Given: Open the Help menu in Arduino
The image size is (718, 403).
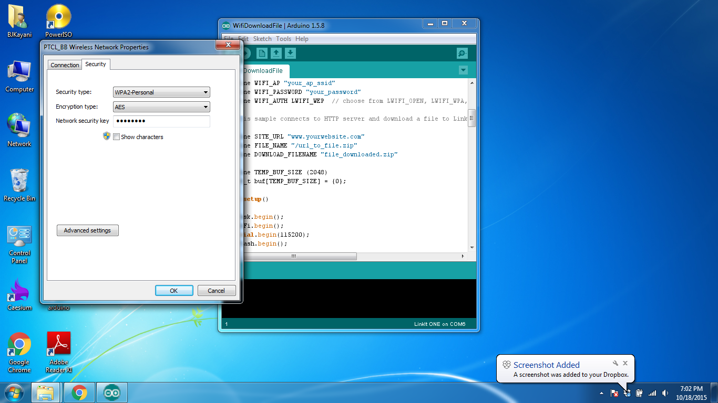Looking at the screenshot, I should pyautogui.click(x=302, y=39).
